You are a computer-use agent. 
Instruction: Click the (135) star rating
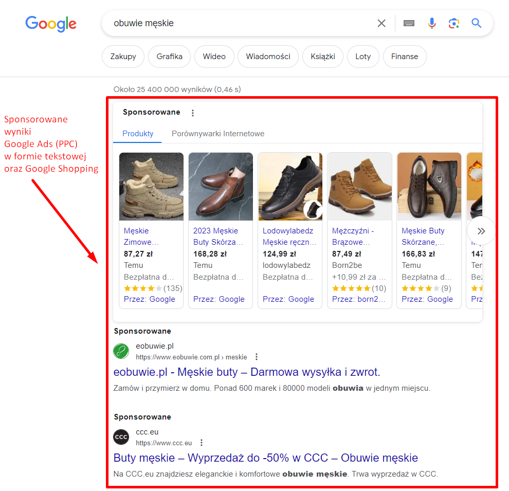(x=153, y=288)
